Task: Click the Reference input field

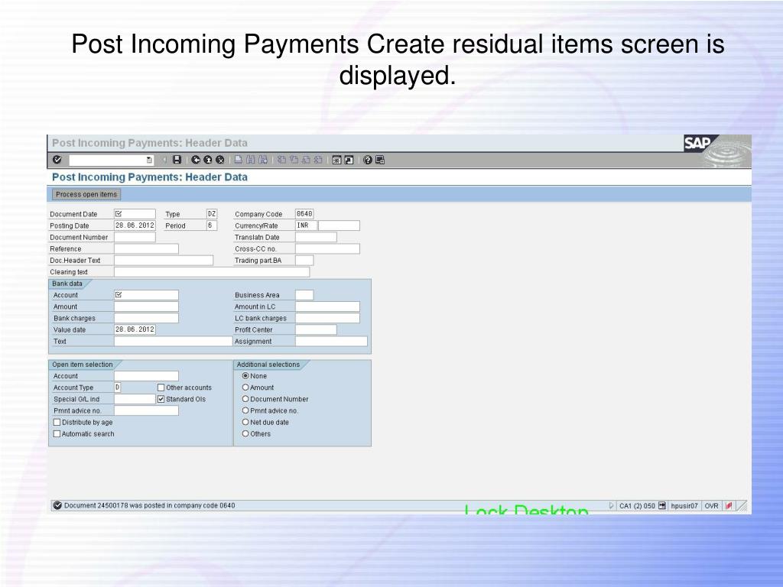Action: click(x=146, y=248)
